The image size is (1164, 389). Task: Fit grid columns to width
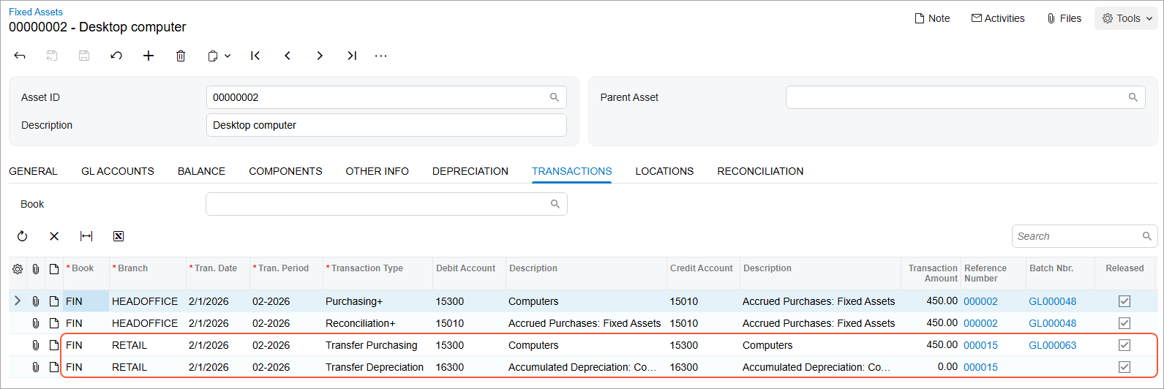coord(86,236)
